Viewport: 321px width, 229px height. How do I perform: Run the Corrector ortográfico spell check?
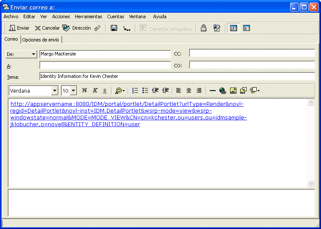tap(166, 28)
